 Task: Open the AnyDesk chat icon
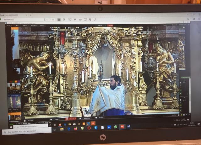[70, 20]
